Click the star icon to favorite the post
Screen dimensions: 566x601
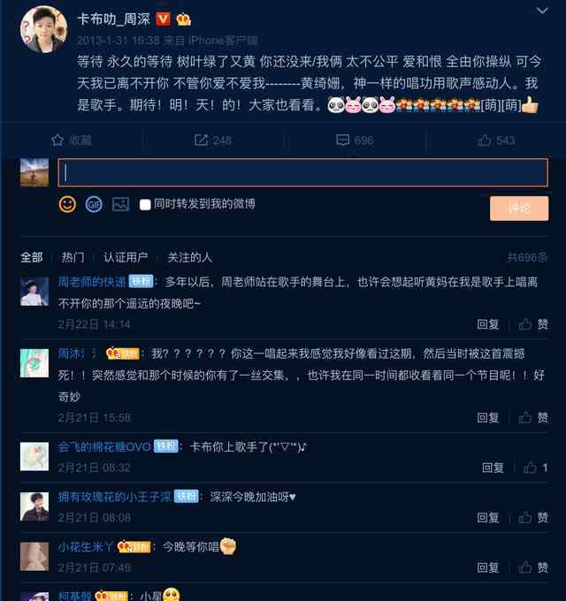click(x=57, y=141)
